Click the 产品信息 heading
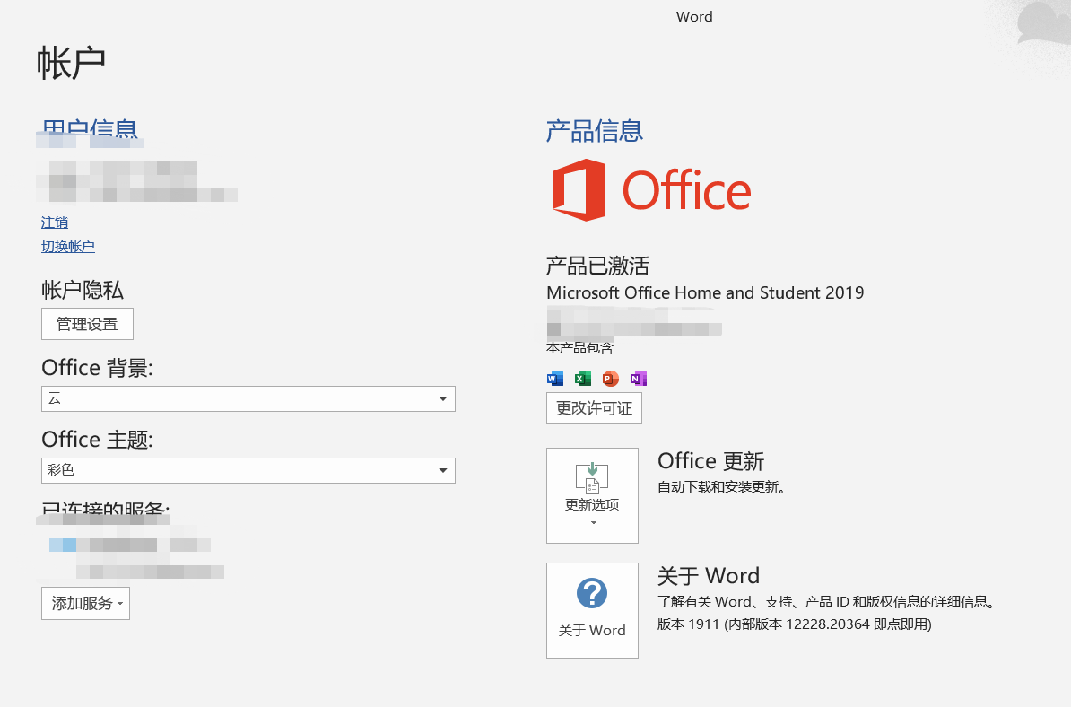 click(x=594, y=131)
